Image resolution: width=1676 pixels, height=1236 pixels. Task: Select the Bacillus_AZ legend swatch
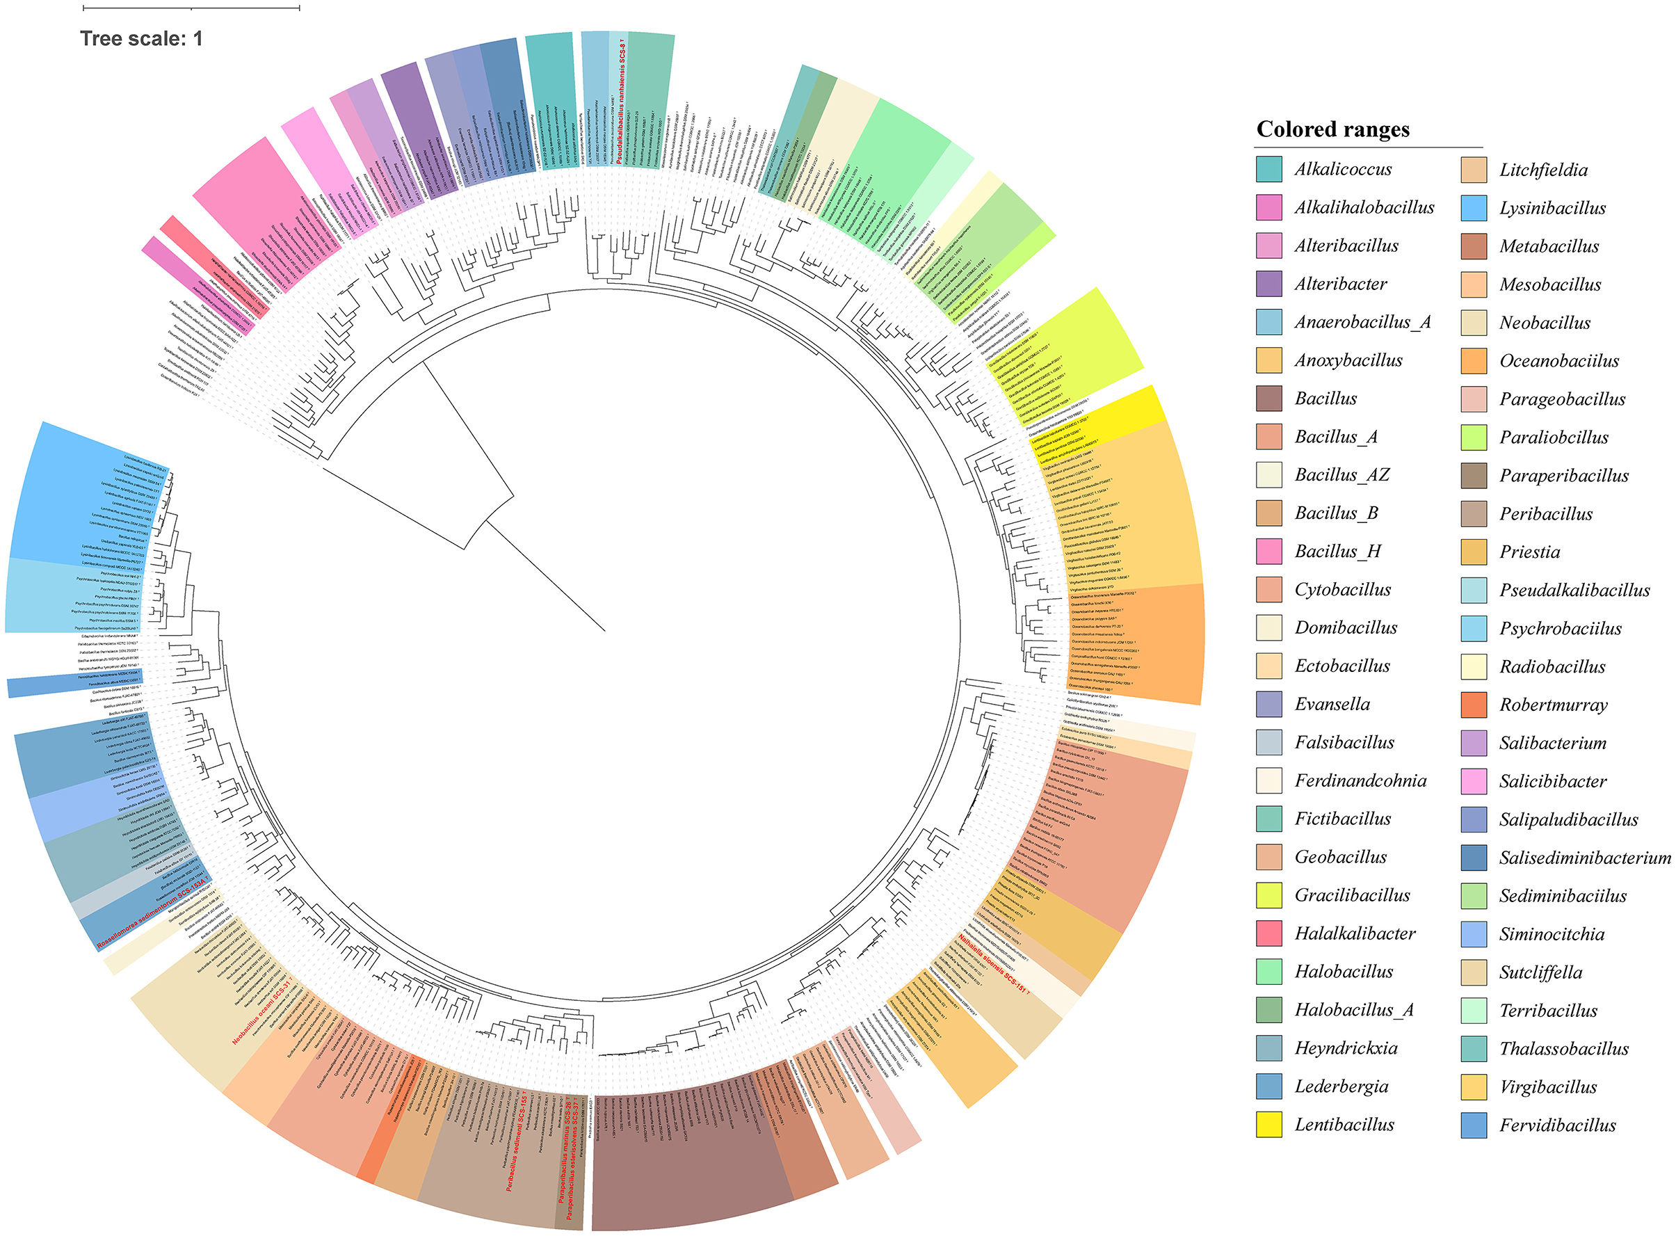[x=1268, y=474]
